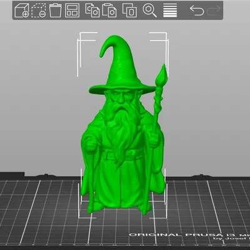Click the greyed-out Redo arrow
Screen dimensions: 250x250
click(214, 11)
